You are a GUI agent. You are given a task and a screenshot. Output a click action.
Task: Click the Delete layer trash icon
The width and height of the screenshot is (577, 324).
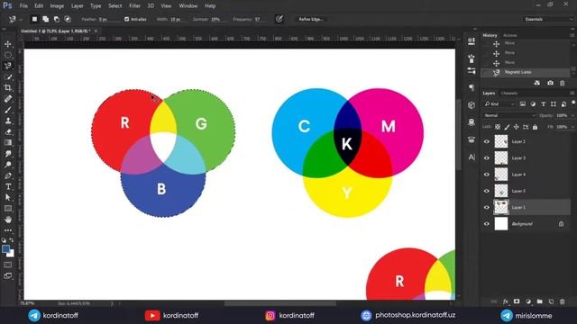pyautogui.click(x=563, y=301)
